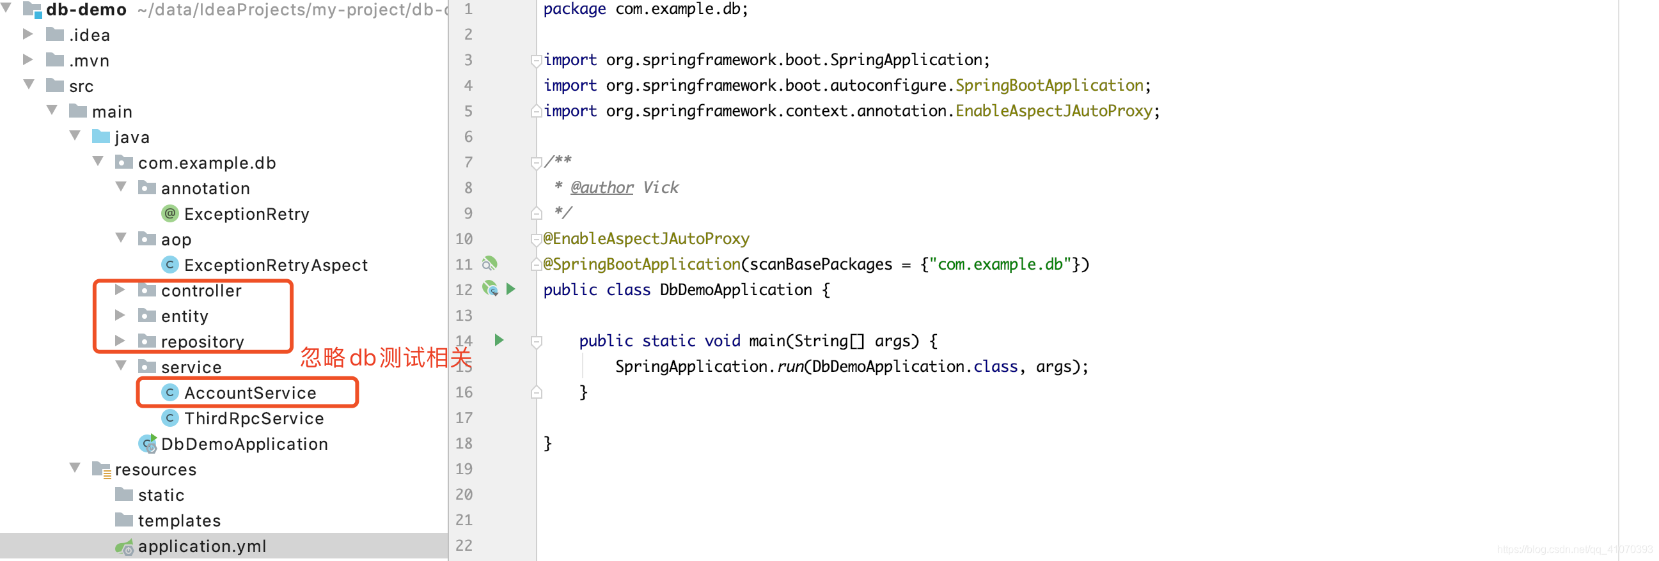Screen dimensions: 1659x561
Task: Select ExceptionRetry in the project tree
Action: 247,213
